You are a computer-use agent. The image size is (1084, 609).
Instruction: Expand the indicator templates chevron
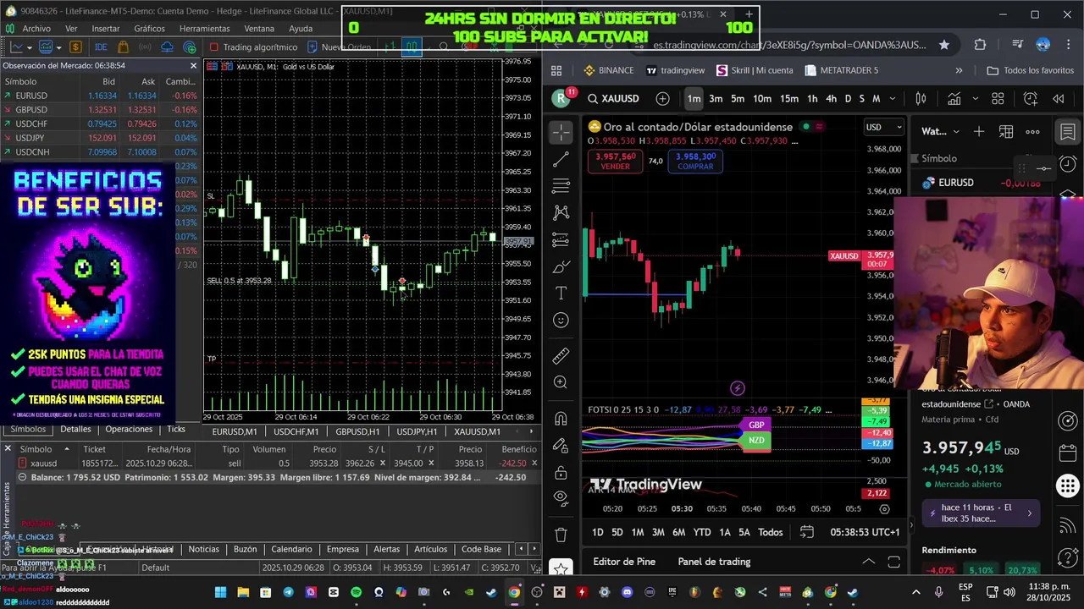point(976,99)
